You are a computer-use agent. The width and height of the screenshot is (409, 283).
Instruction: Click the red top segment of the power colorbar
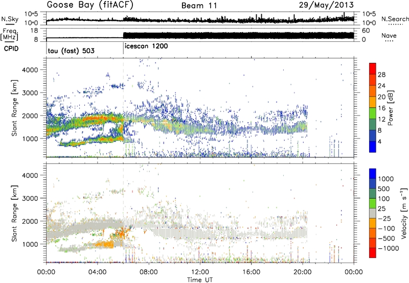[373, 69]
